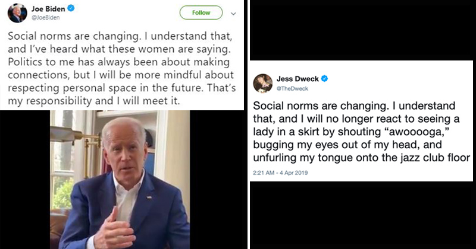Viewport: 476px width, 249px height.
Task: Open the @JoeBiden handle link
Action: click(46, 18)
